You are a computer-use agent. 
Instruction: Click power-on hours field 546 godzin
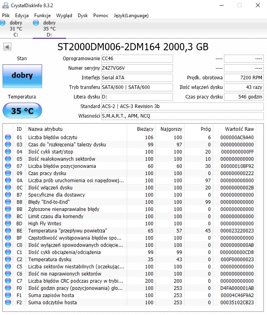click(244, 97)
